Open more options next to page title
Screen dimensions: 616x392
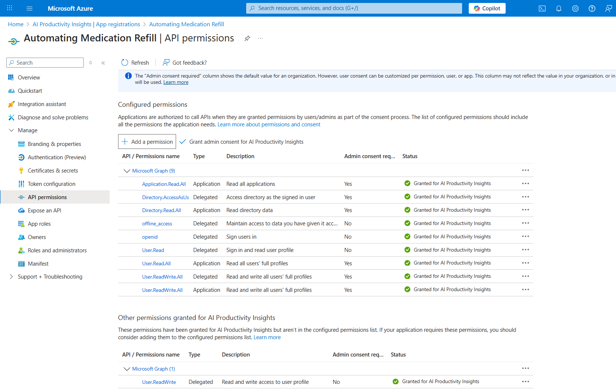261,38
